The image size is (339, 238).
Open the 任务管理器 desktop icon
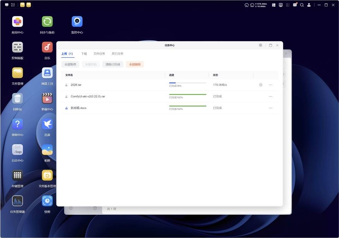[18, 201]
